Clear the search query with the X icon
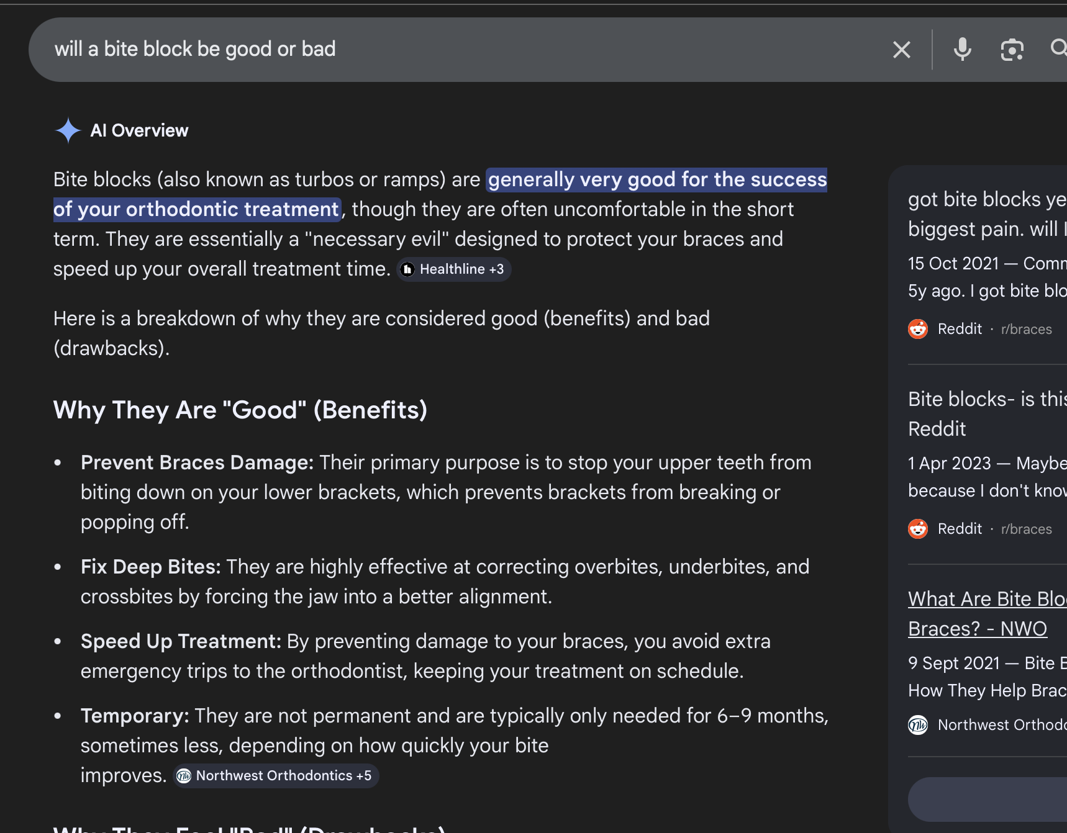Image resolution: width=1067 pixels, height=833 pixels. (x=901, y=50)
